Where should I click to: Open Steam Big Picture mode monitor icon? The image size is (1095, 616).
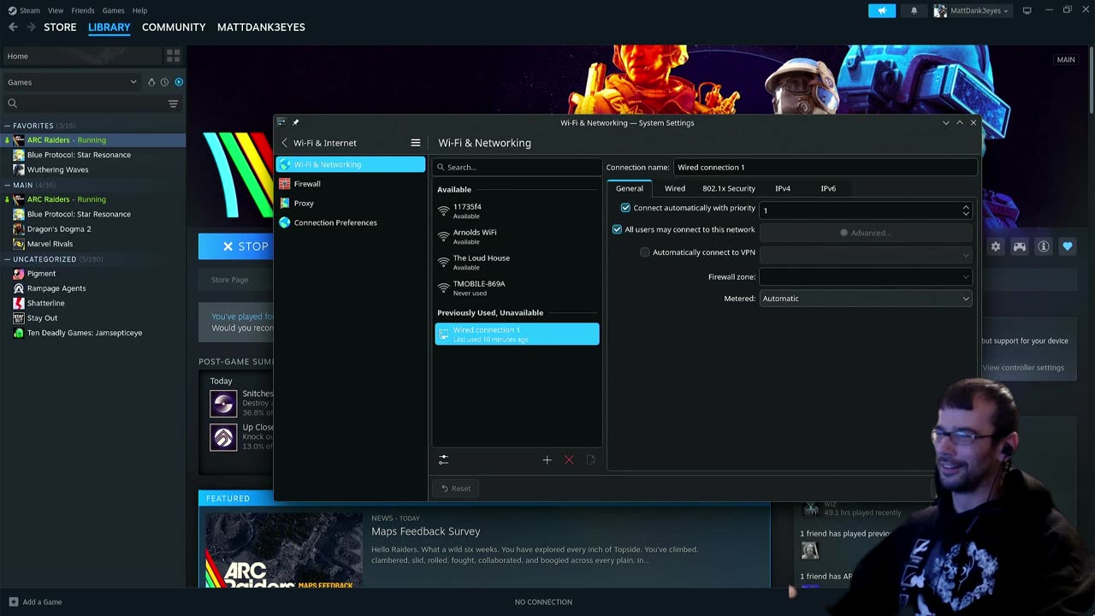coord(1027,10)
